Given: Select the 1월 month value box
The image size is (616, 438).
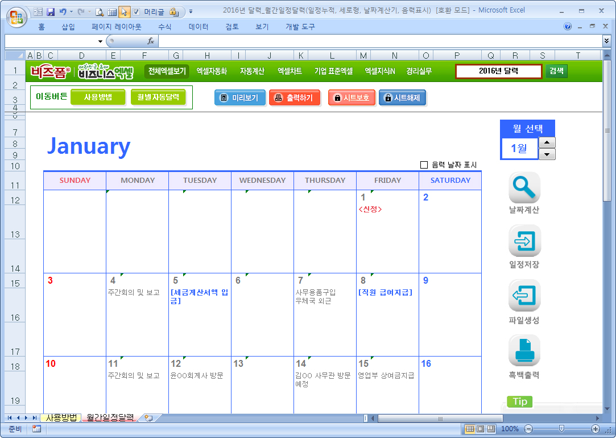Looking at the screenshot, I should pos(519,148).
